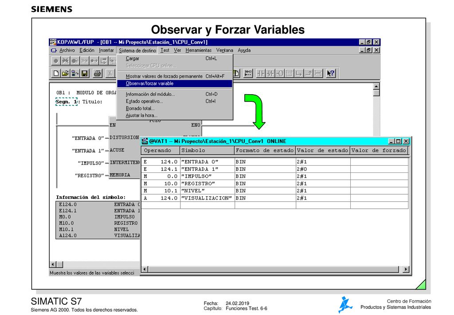Image resolution: width=454 pixels, height=315 pixels.
Task: Open the Ayuda menu
Action: pos(244,50)
